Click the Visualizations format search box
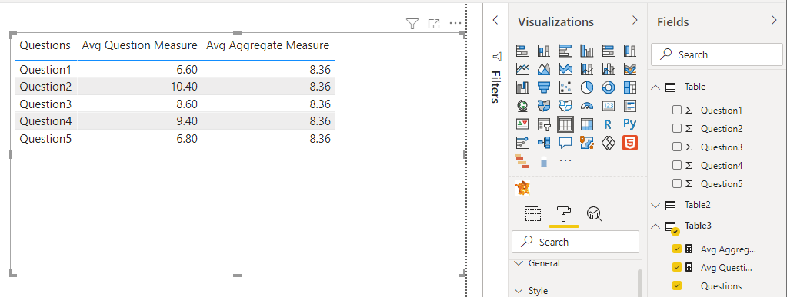This screenshot has width=787, height=297. click(x=575, y=242)
